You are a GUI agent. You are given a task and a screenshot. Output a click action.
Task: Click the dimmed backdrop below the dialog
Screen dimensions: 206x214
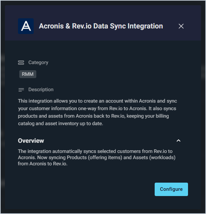pos(103,211)
